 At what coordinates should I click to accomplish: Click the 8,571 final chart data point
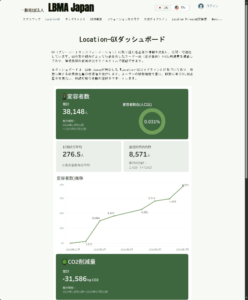(183, 186)
